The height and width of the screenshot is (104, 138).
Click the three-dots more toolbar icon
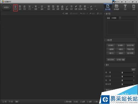tap(95, 6)
